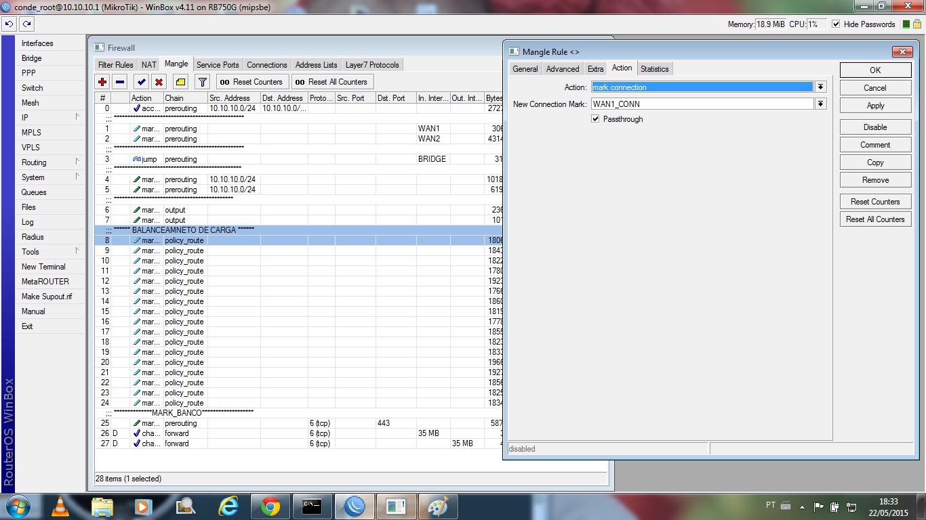Screen dimensions: 926x520
Task: Open Files from the side menu
Action: tap(50, 207)
